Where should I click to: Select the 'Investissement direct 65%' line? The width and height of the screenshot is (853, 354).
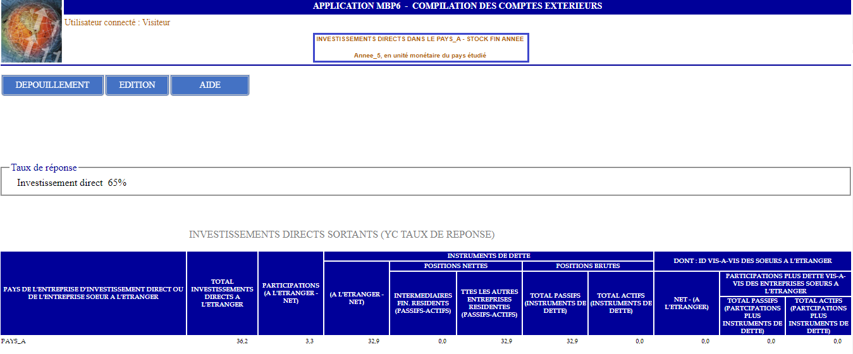[x=71, y=183]
